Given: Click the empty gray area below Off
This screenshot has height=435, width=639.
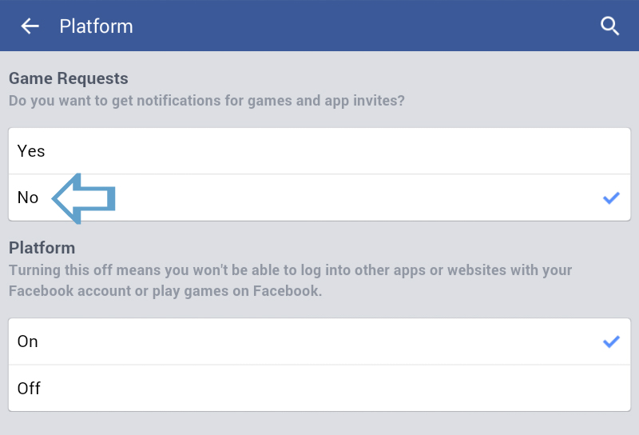Looking at the screenshot, I should click(x=319, y=423).
